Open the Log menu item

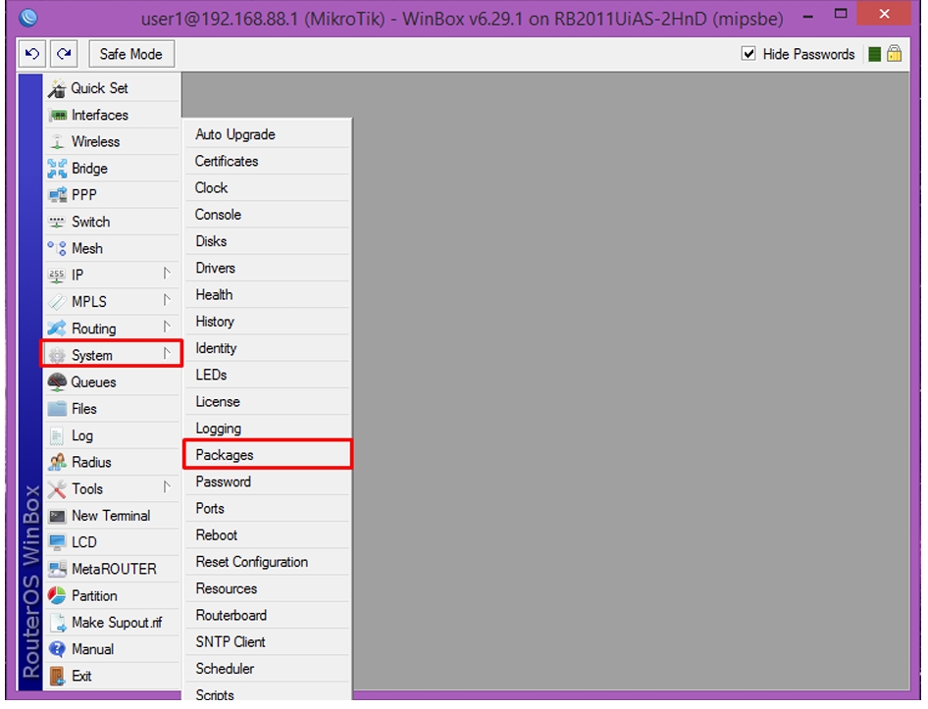(112, 436)
